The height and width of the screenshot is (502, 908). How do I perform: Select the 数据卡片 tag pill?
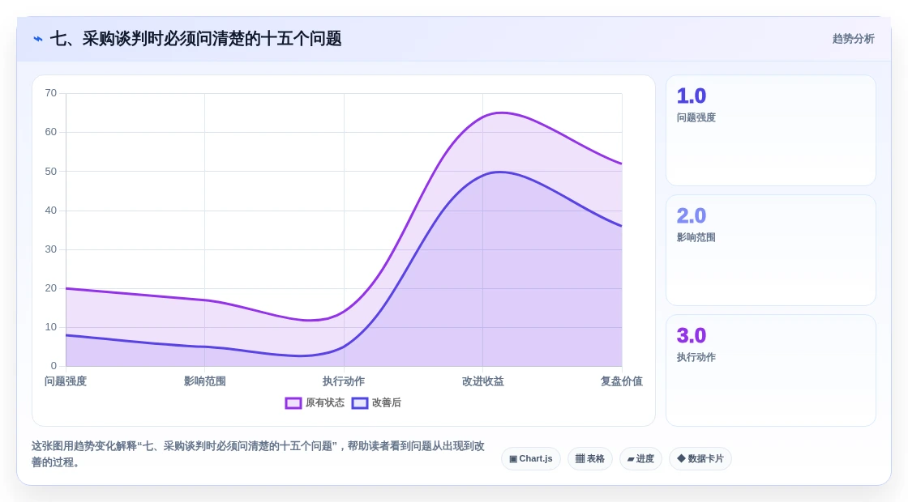[x=700, y=458]
